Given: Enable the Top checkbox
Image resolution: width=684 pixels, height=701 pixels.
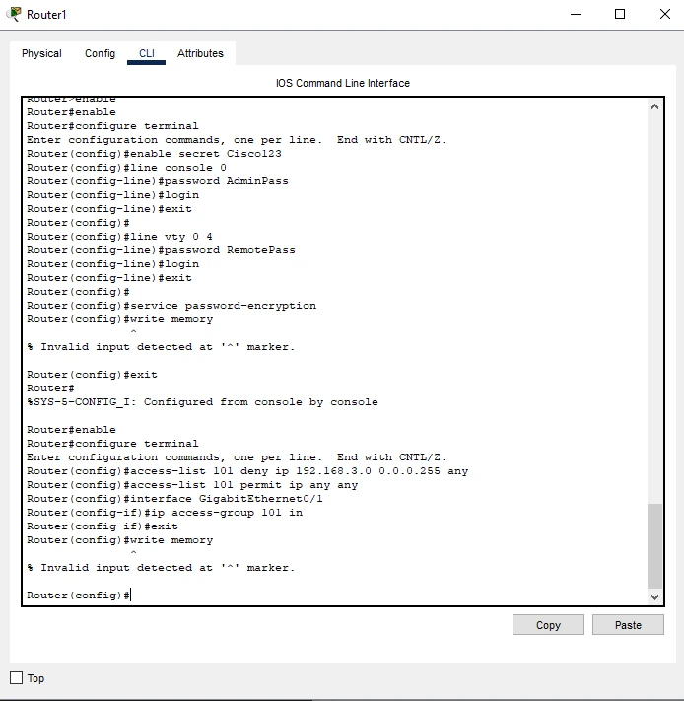Looking at the screenshot, I should point(16,677).
